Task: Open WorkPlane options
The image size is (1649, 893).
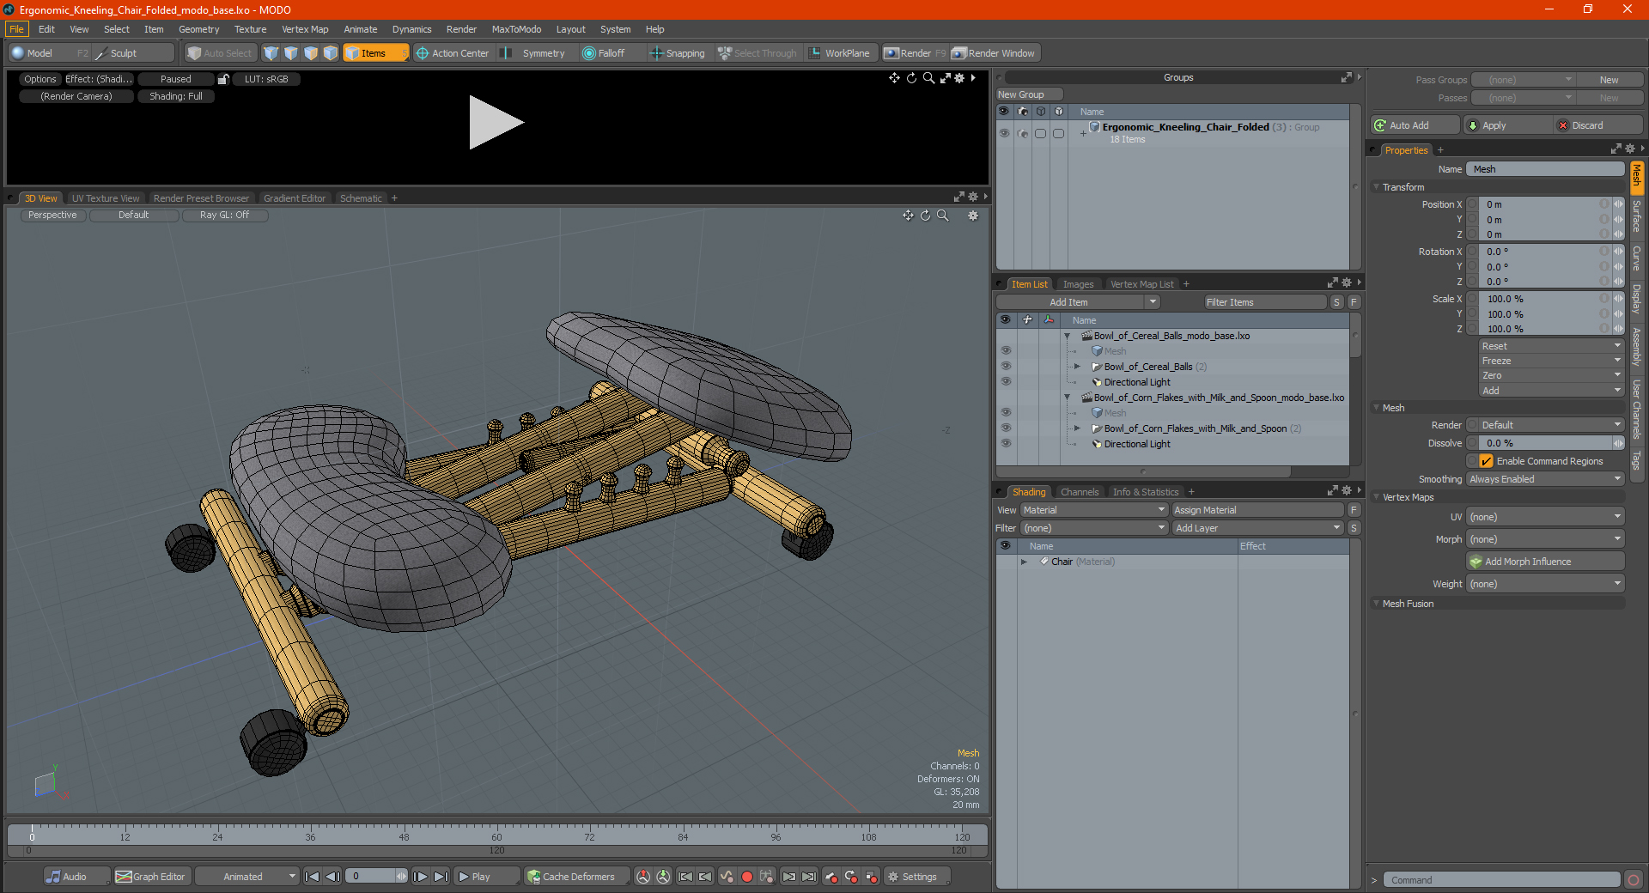Action: tap(840, 53)
